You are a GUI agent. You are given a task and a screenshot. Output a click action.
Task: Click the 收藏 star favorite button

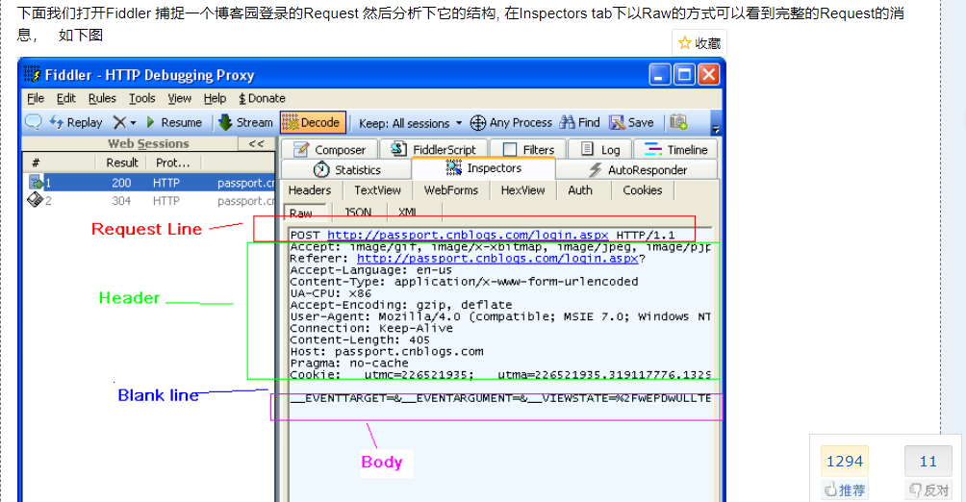tap(699, 43)
